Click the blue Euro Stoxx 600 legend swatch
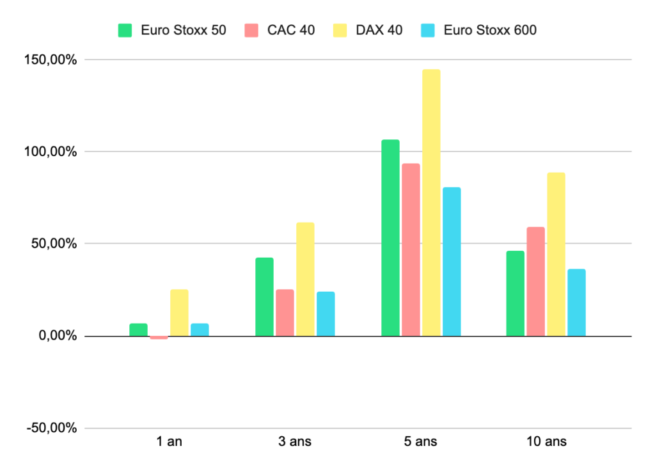 (x=428, y=31)
